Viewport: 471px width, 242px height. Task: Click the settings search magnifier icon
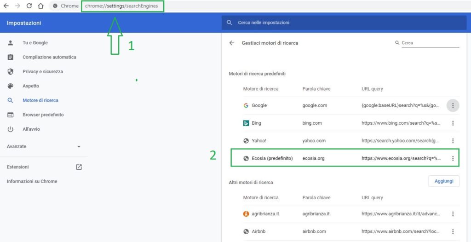[x=230, y=23]
